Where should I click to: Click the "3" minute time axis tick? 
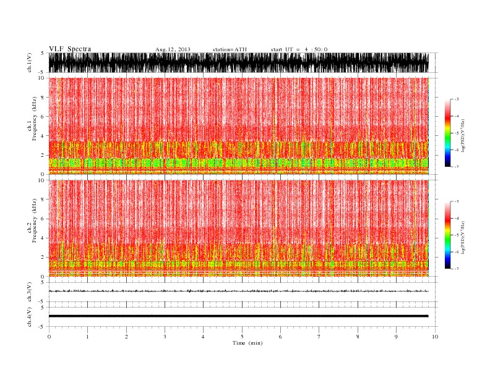(x=165, y=337)
